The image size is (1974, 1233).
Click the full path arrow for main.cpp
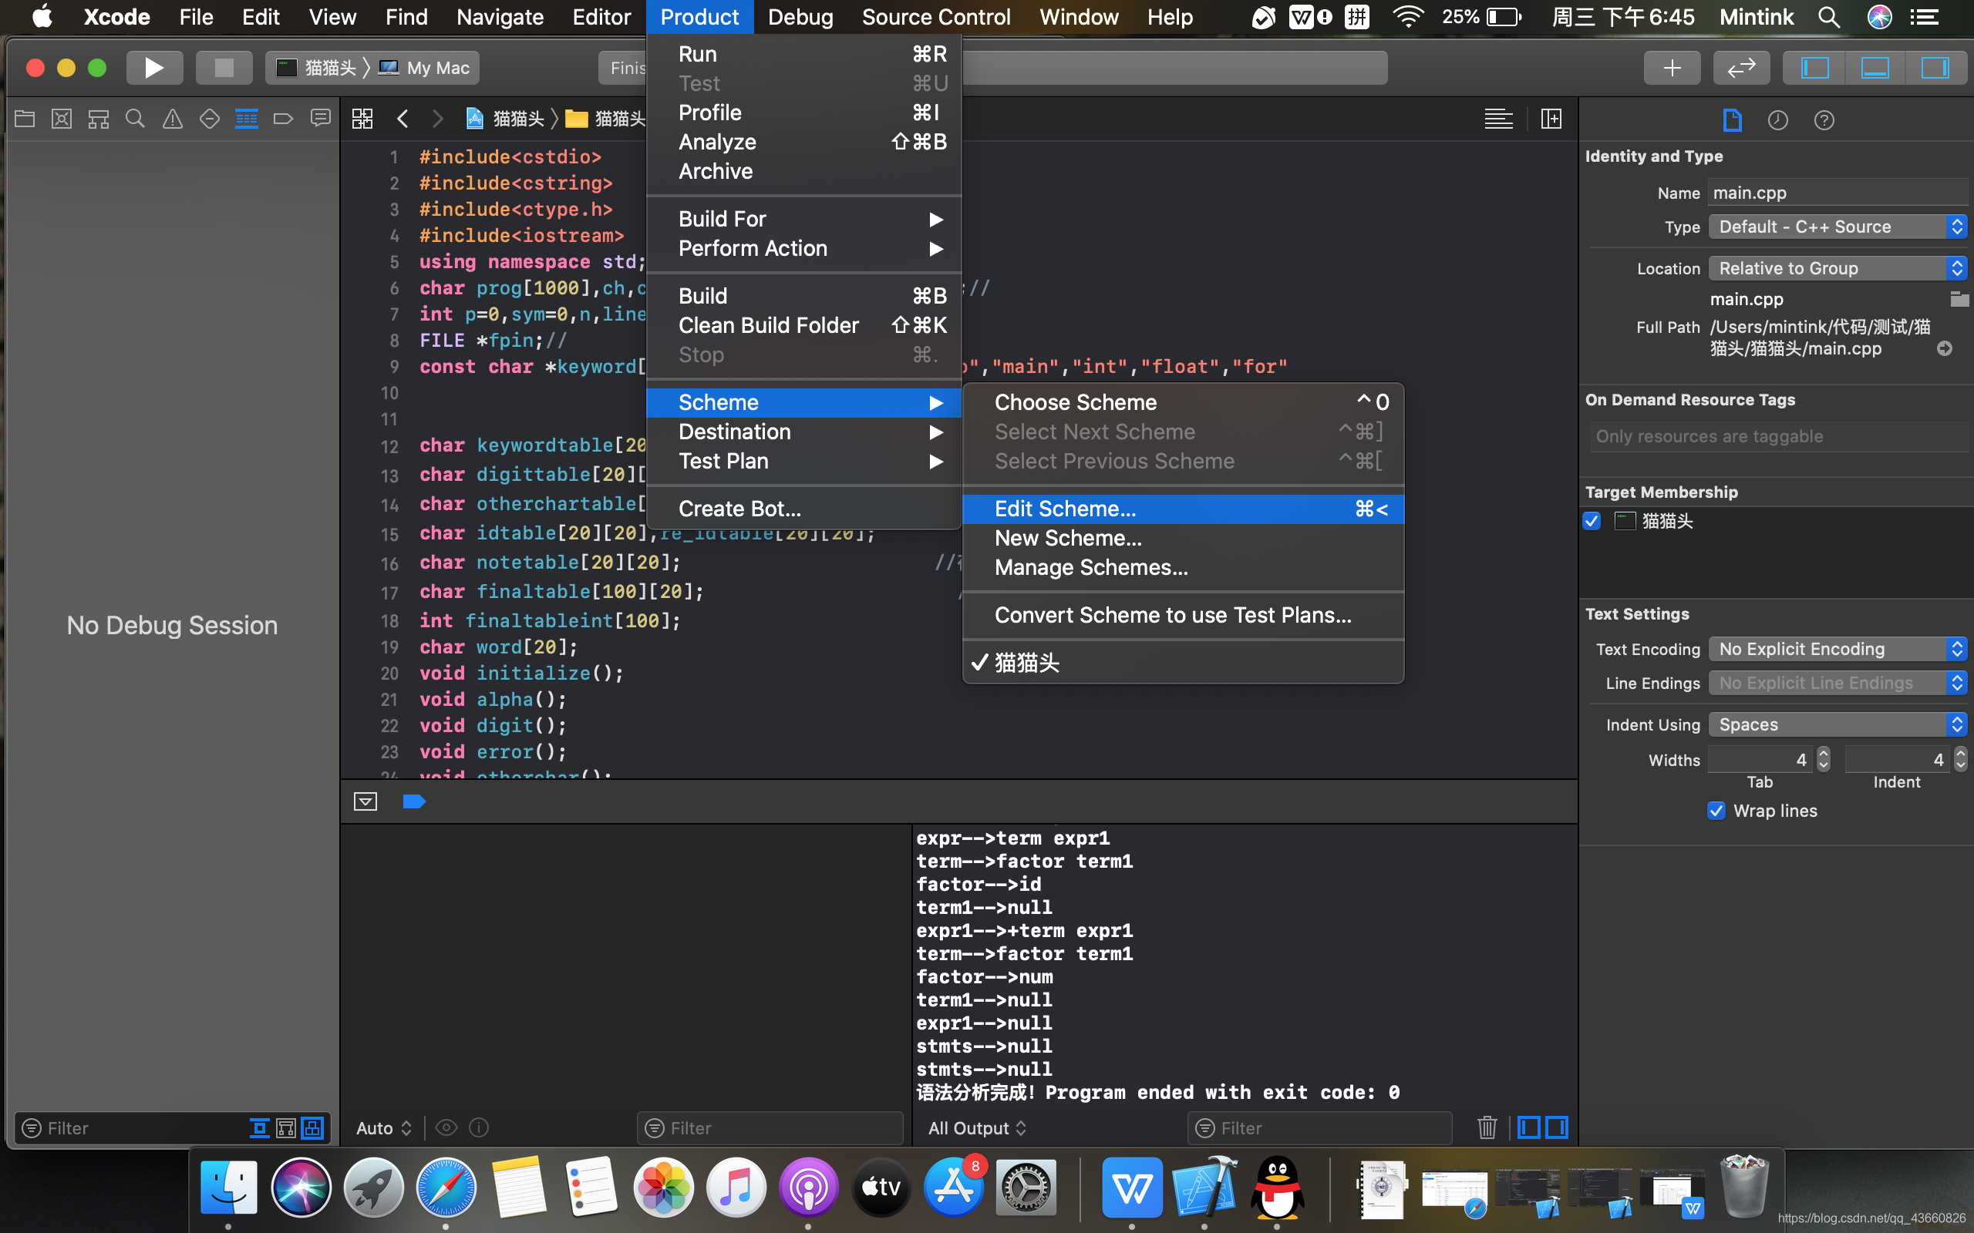click(x=1945, y=348)
